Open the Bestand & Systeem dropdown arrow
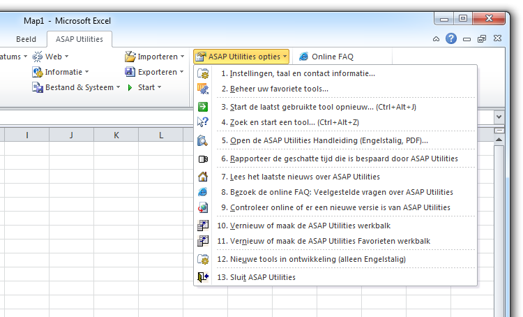Image resolution: width=523 pixels, height=317 pixels. 119,87
